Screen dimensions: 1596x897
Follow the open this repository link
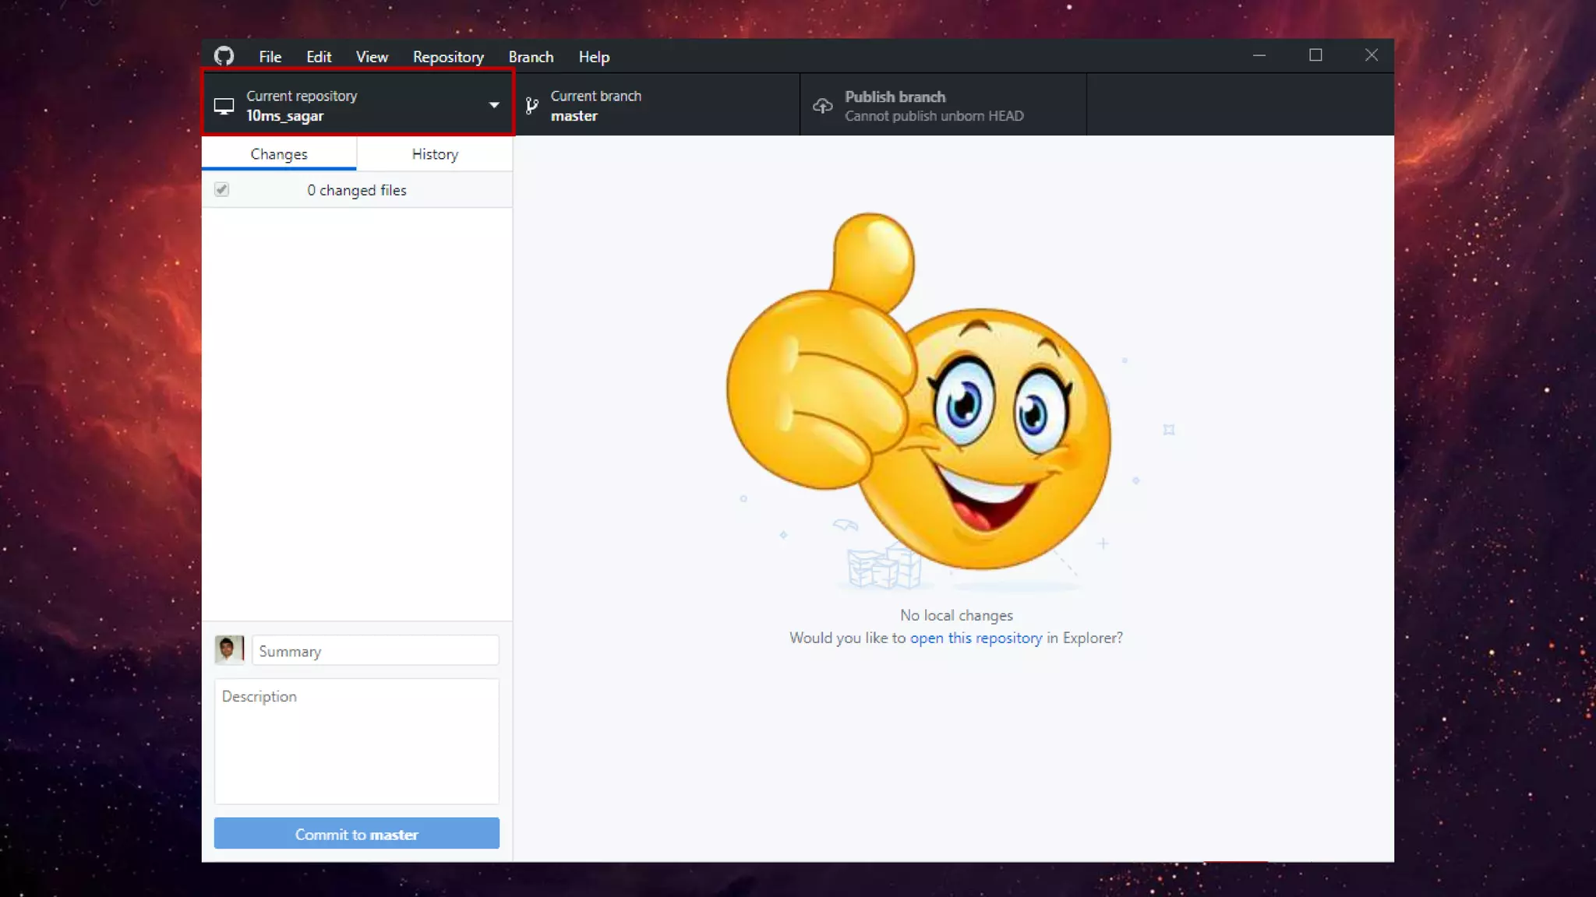pos(976,638)
